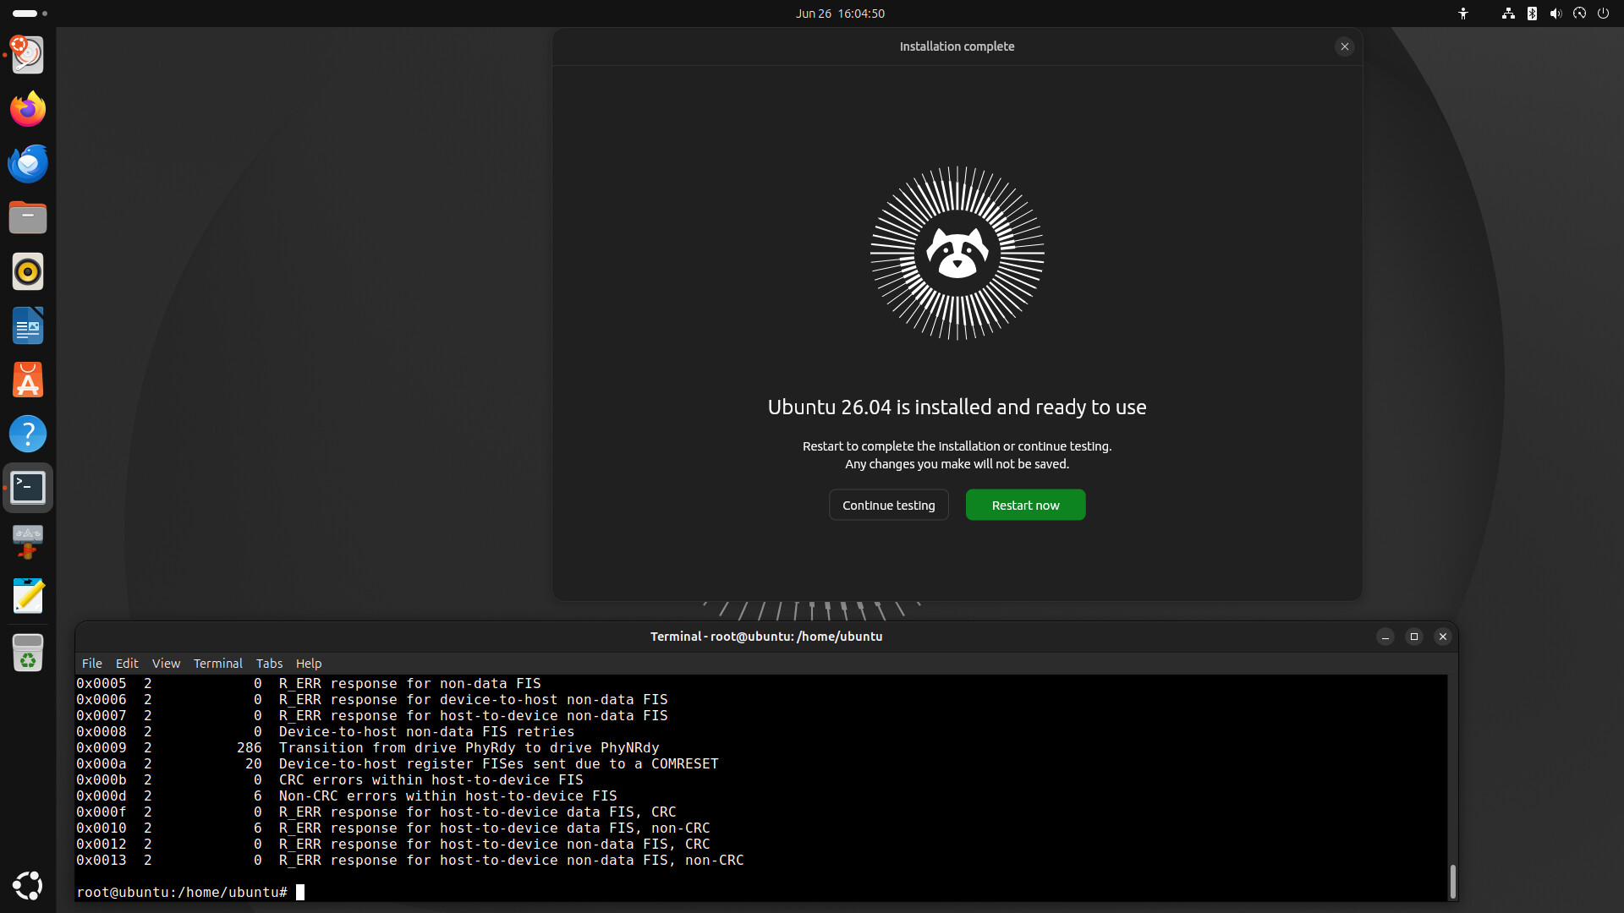Click the terminal cursor at the root prompt

click(x=300, y=892)
